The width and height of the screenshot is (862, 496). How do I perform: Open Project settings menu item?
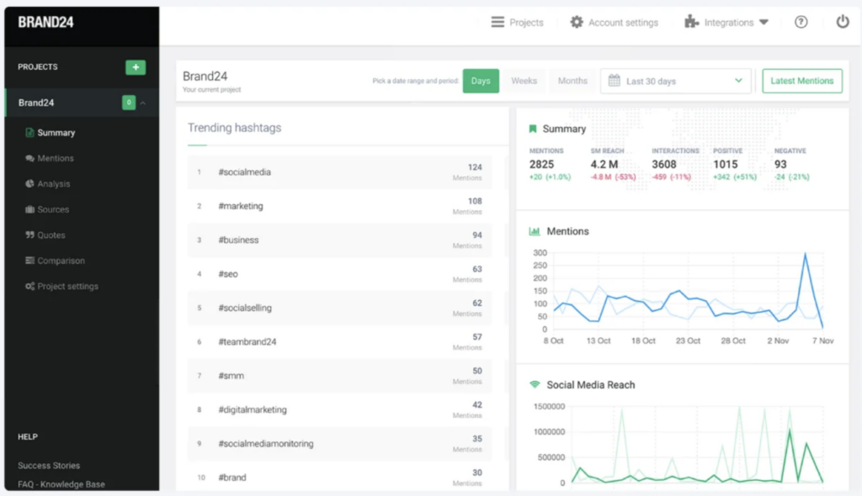(67, 286)
